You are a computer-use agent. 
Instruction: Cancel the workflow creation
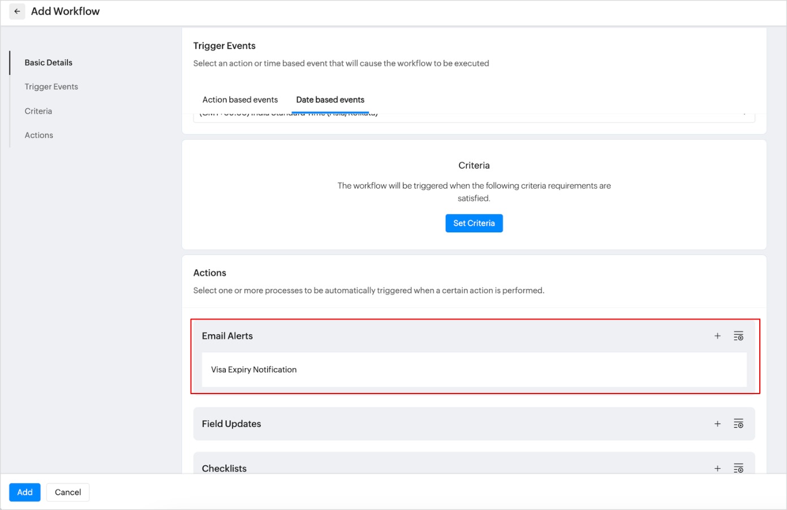(x=68, y=492)
